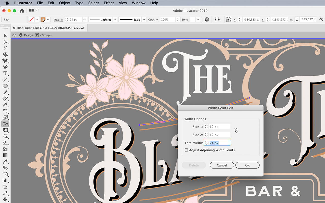Enable Adjust Adjoining Width Points checkbox

(186, 150)
